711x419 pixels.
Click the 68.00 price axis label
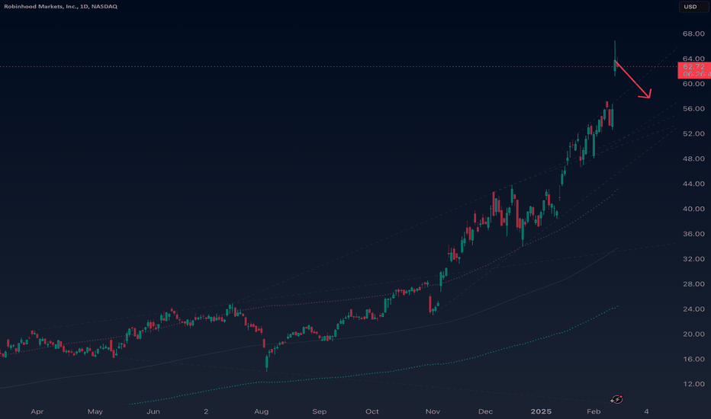[693, 34]
